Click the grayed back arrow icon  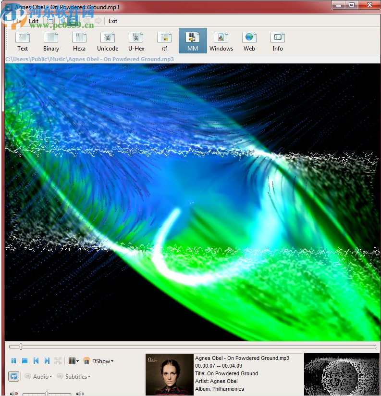[87, 21]
